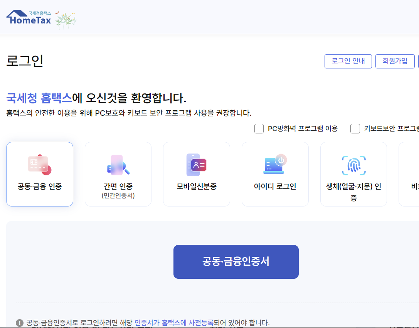
Task: Click the phone icon on 모바일신분증 card
Action: click(x=197, y=165)
